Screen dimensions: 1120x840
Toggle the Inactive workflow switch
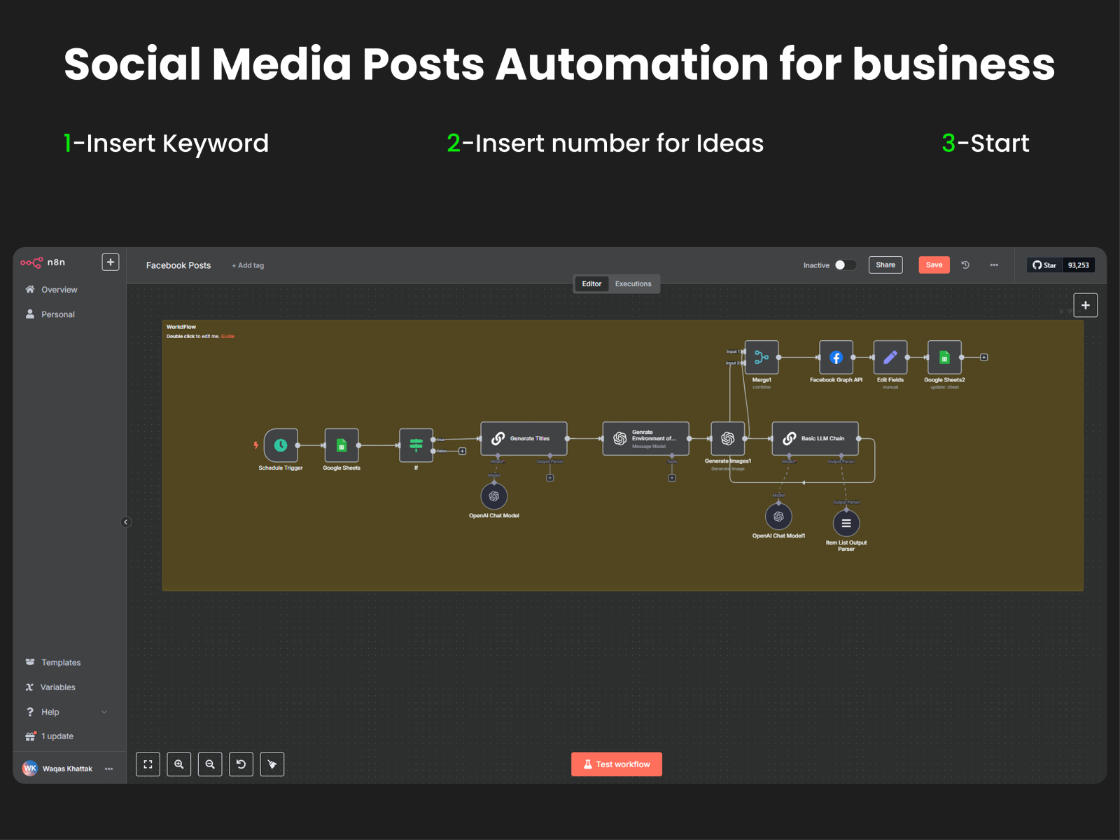pos(845,265)
